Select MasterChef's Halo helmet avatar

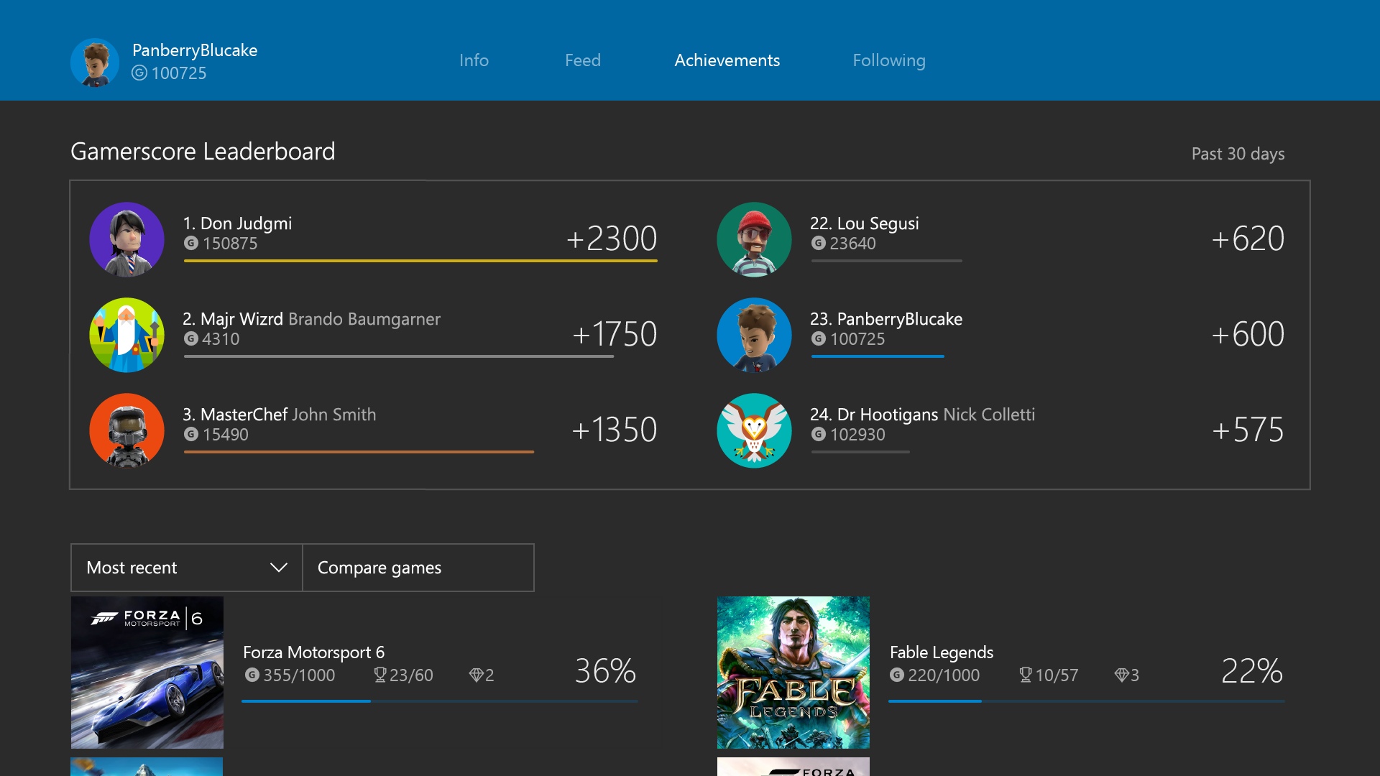[x=126, y=430]
